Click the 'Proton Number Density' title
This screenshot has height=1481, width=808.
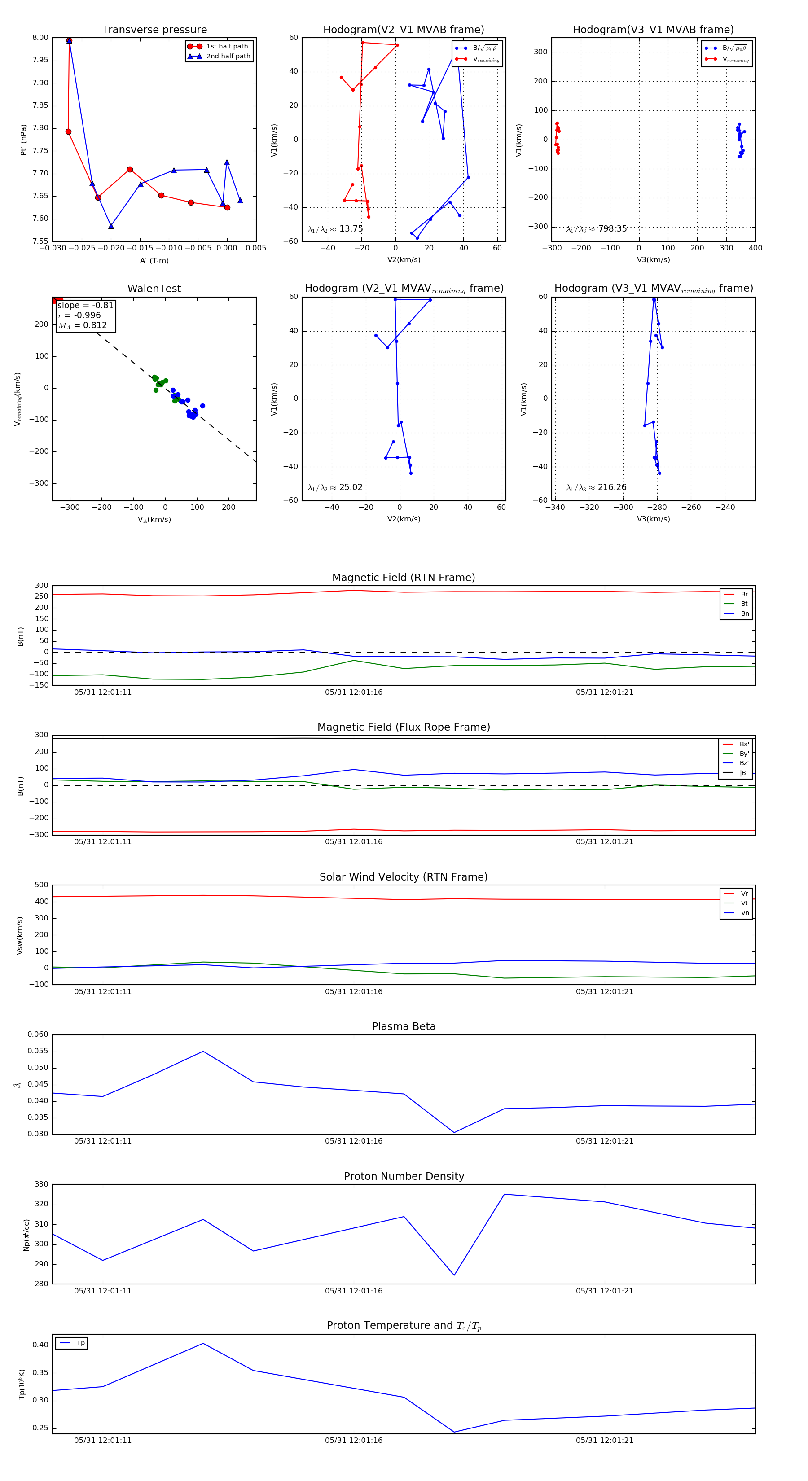pyautogui.click(x=404, y=1176)
